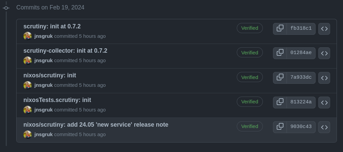Image resolution: width=343 pixels, height=152 pixels.
Task: Browse repository at commit 01284ae
Action: tap(324, 53)
